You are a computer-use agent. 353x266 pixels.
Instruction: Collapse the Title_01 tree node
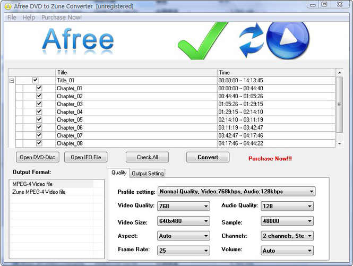[12, 80]
